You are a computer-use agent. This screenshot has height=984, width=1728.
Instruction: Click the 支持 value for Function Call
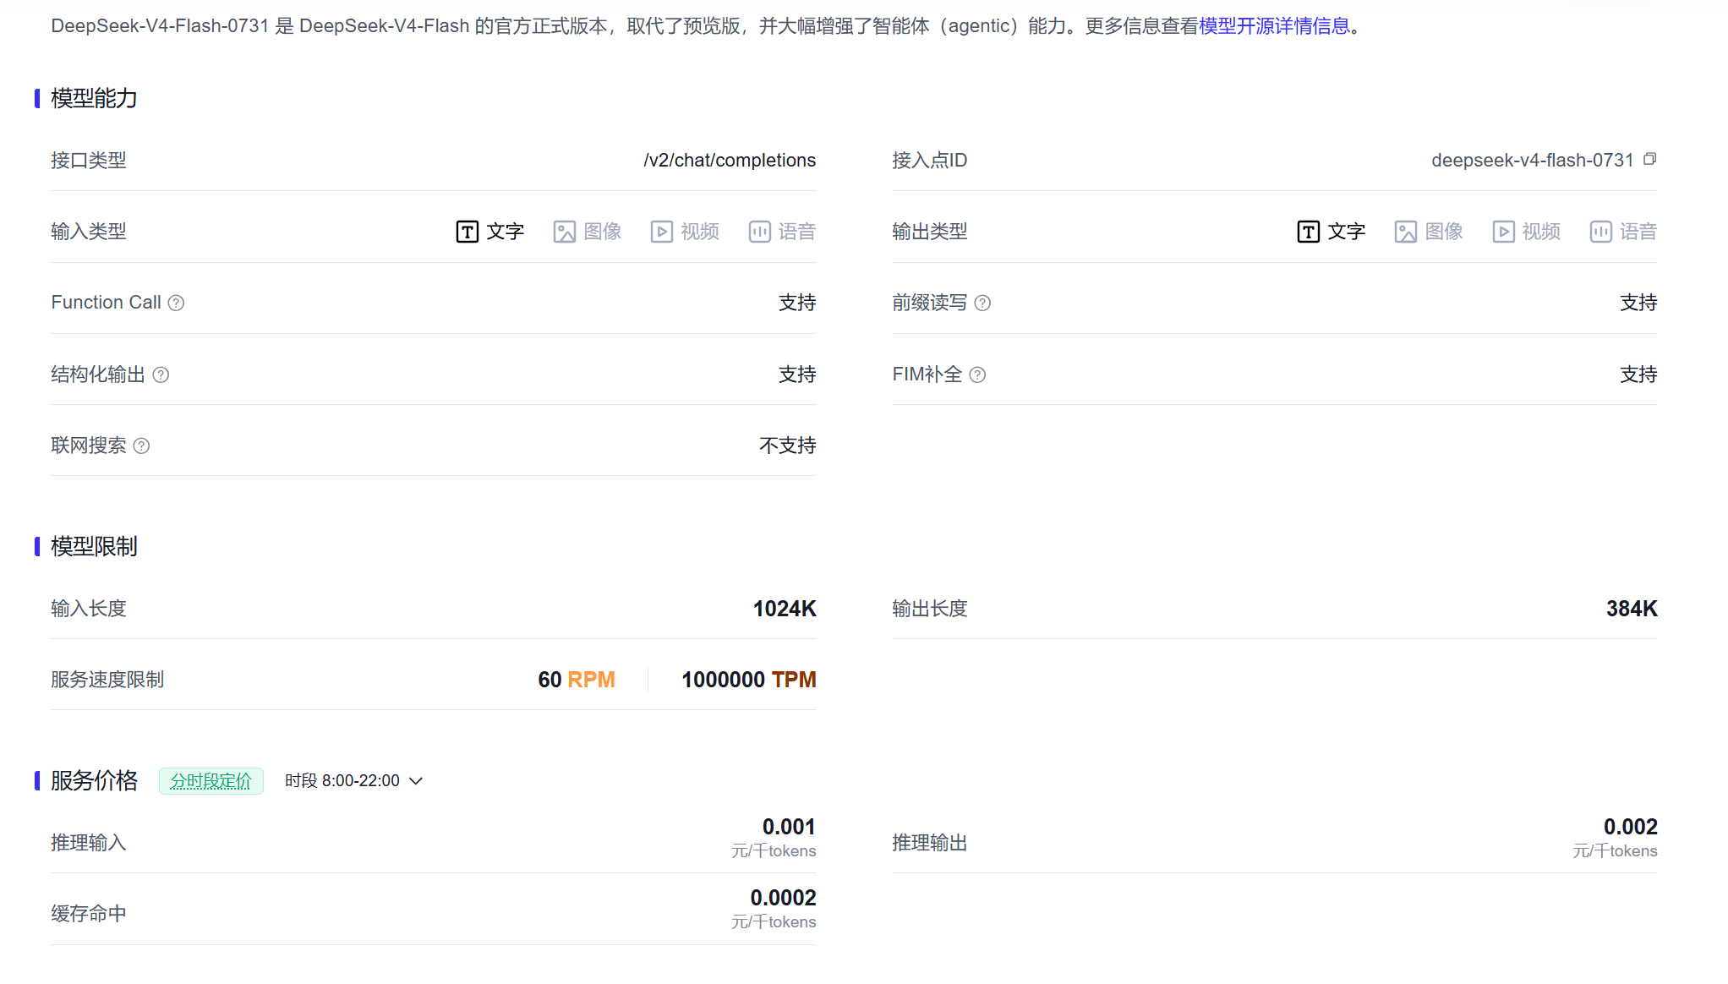(797, 303)
